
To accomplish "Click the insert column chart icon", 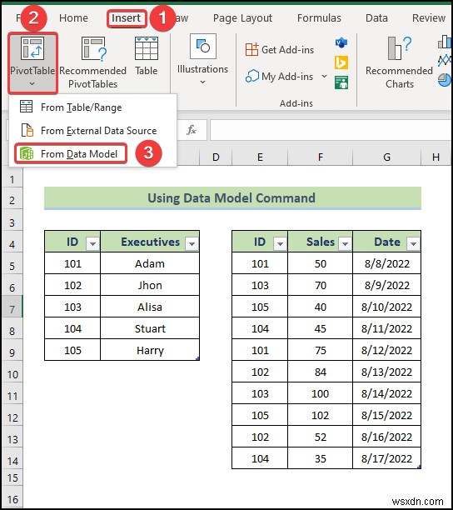I will click(445, 42).
